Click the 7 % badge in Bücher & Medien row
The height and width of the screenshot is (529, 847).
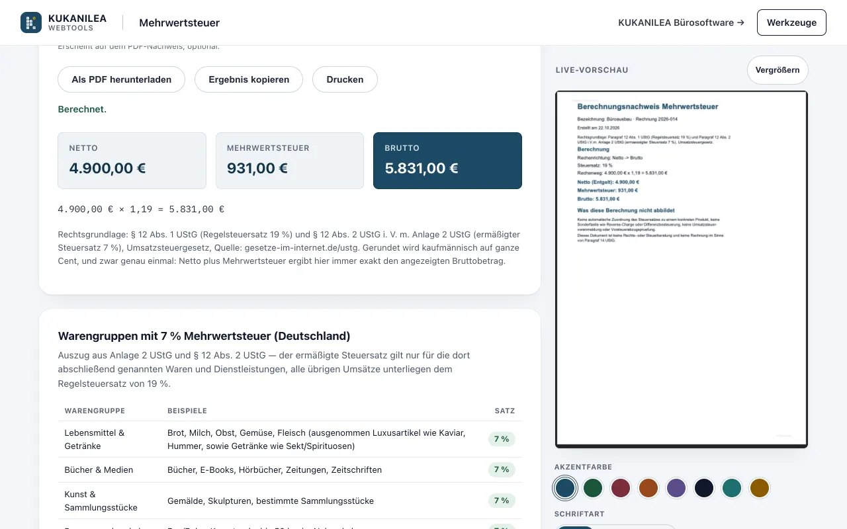502,469
